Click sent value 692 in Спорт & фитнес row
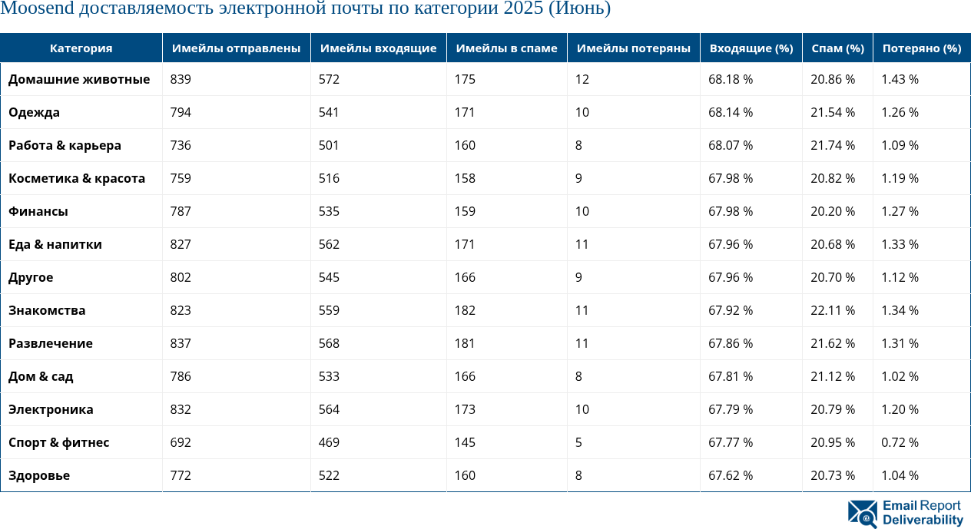The image size is (971, 529). [181, 442]
